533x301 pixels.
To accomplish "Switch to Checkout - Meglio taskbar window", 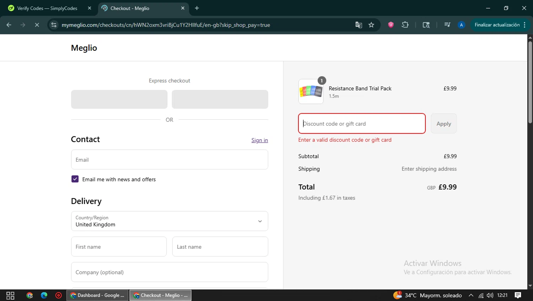I will pos(161,295).
